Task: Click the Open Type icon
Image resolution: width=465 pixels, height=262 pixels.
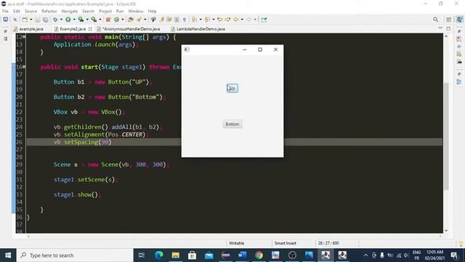Action: click(x=131, y=20)
